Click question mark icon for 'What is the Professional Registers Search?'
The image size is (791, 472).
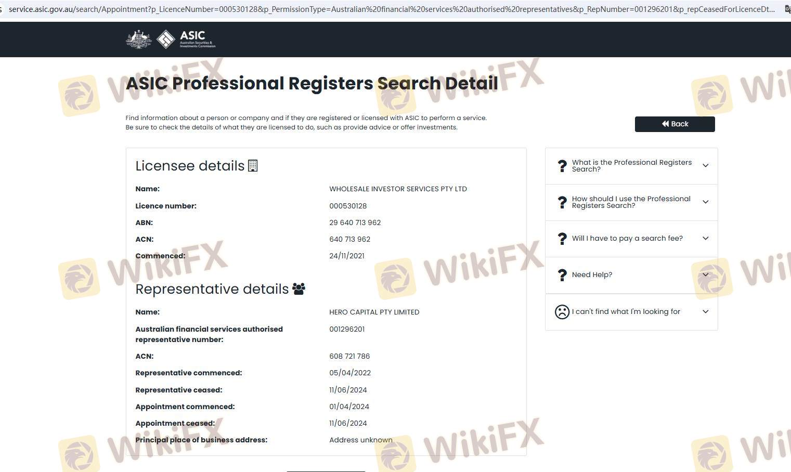562,166
